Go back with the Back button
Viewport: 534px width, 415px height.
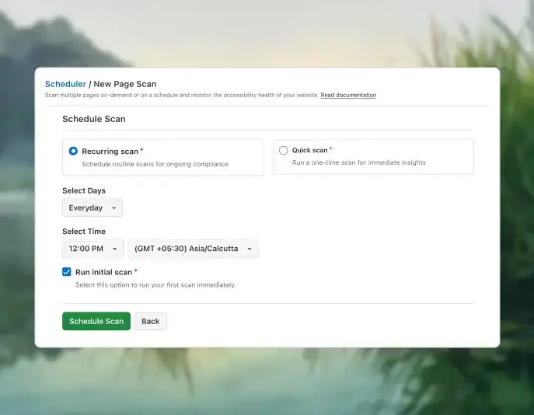pos(151,321)
